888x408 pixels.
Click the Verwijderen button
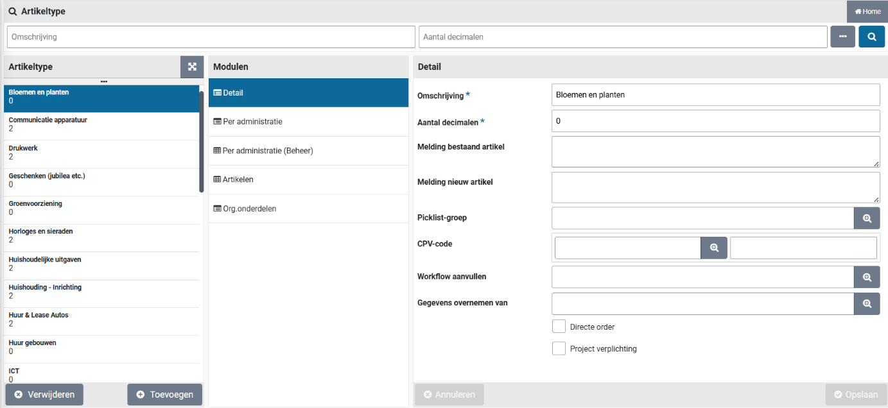point(44,395)
